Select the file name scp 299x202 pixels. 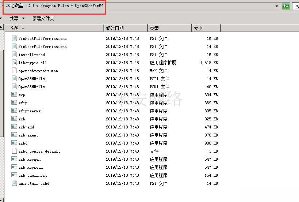coord(22,95)
